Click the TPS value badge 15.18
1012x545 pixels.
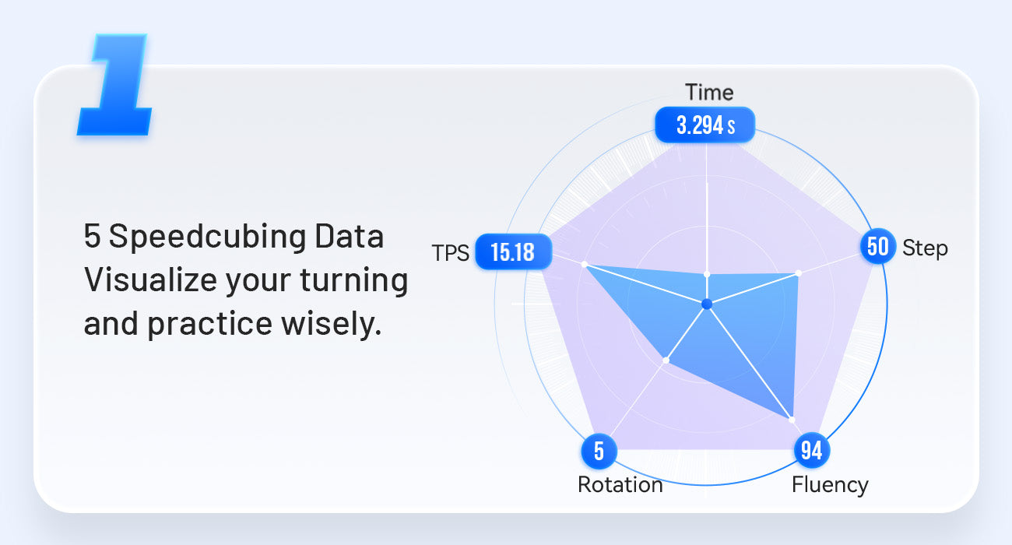pyautogui.click(x=514, y=253)
